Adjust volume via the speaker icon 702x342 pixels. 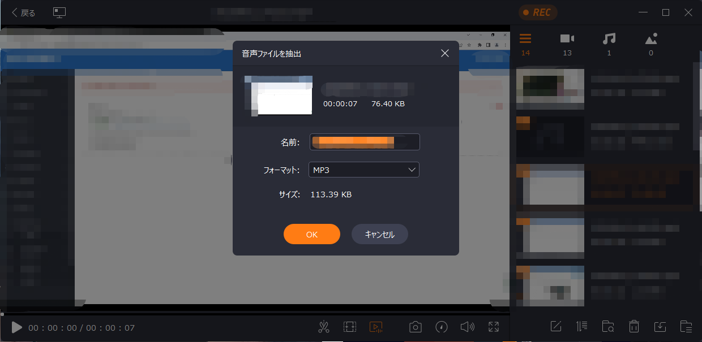tap(467, 327)
